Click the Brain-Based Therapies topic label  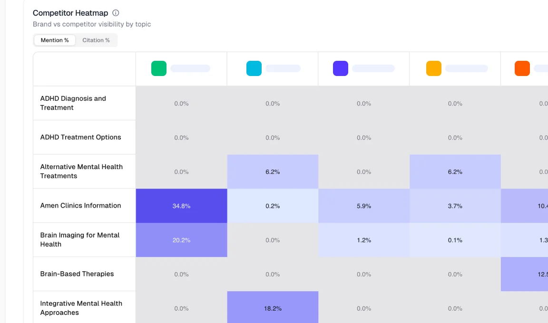[77, 274]
